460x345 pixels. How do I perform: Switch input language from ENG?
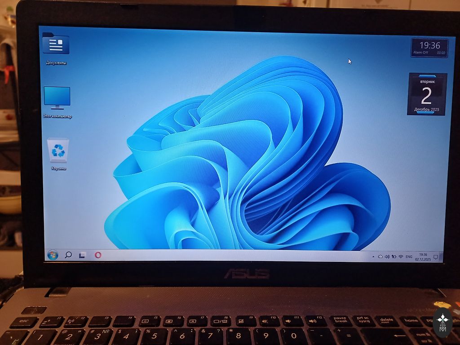409,257
